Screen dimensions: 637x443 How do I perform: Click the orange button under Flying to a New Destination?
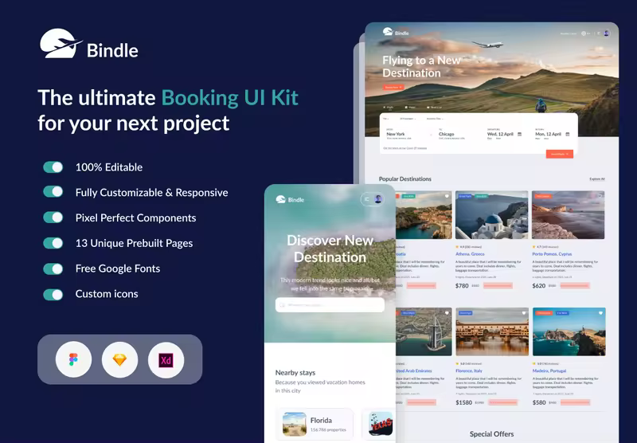393,87
